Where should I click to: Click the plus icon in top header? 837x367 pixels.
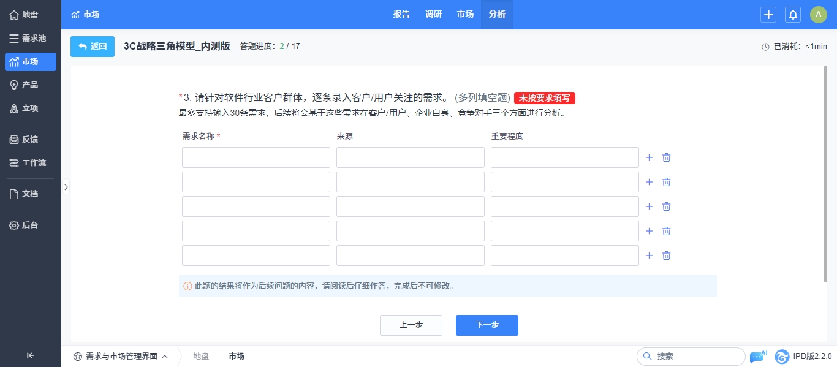point(768,15)
